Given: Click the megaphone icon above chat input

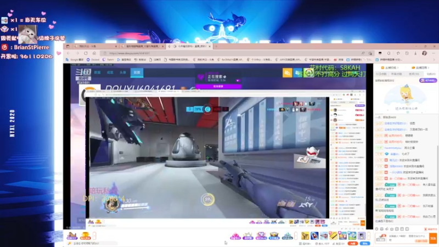Looking at the screenshot, I should click(x=387, y=229).
